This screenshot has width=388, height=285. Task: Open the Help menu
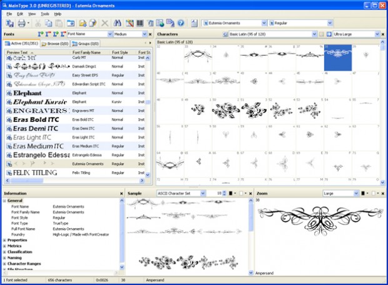tap(58, 14)
